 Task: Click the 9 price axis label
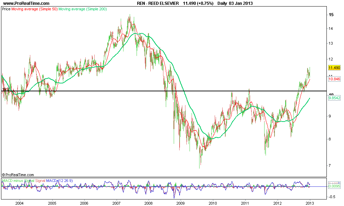point(330,116)
